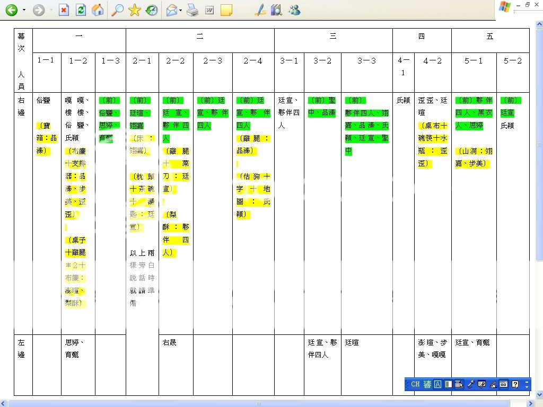Toggle the IME alphanumeric A mode button
The width and height of the screenshot is (543, 407).
tap(437, 384)
